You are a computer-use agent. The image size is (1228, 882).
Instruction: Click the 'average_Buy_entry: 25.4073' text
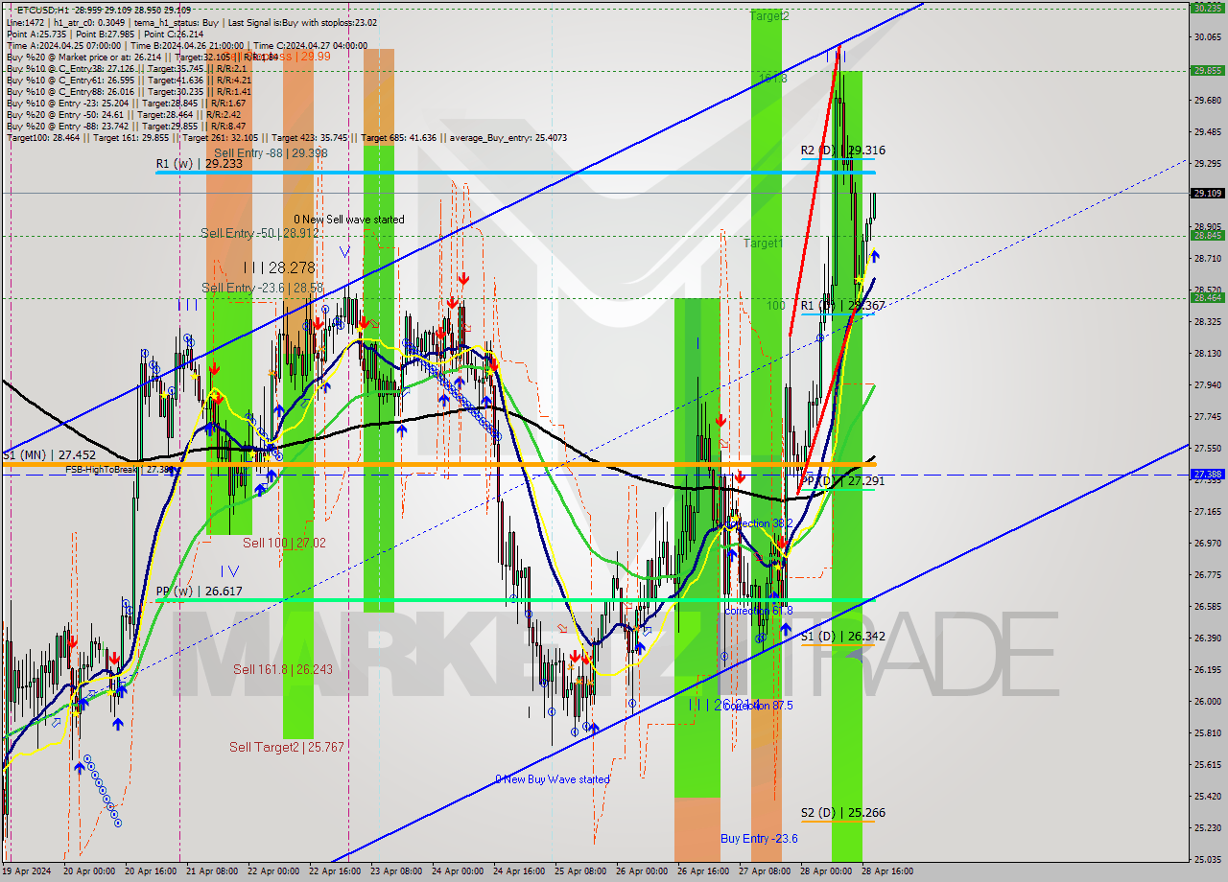pos(507,137)
